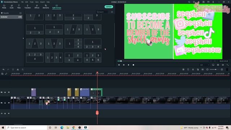Click the undo arrow in timeline toolbar
The image size is (231, 130).
click(3, 70)
